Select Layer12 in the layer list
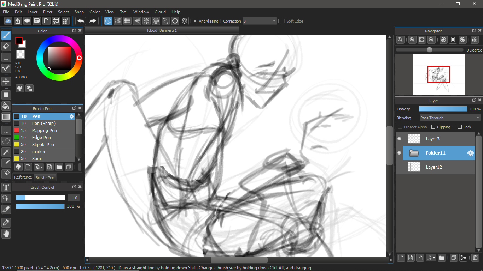 435,167
